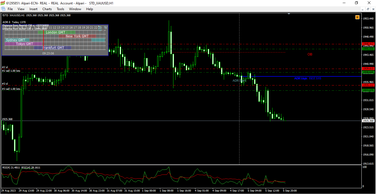Click the Sydney GMT session label
Screen dimensions: 376x194
15,40
